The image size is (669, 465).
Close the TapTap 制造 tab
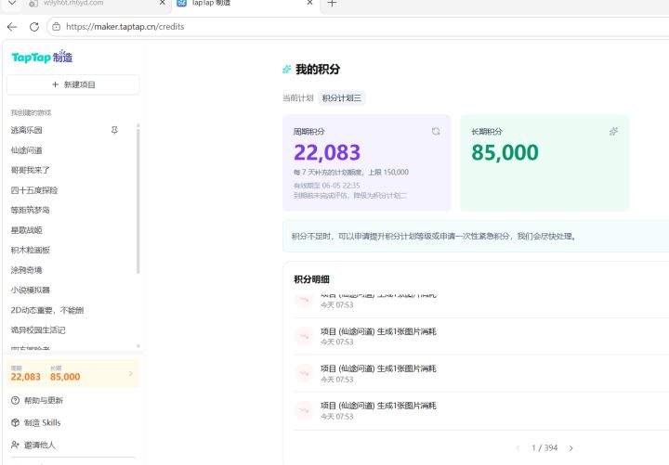coord(309,3)
